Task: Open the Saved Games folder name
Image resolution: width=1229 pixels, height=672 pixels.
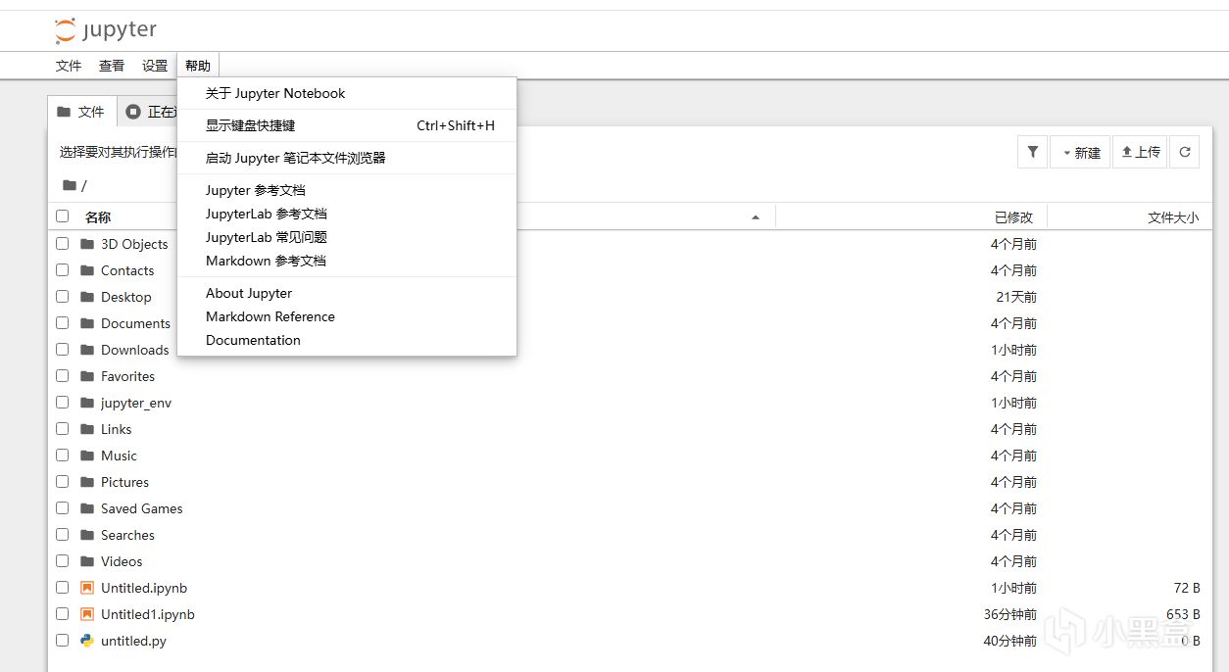Action: click(141, 508)
